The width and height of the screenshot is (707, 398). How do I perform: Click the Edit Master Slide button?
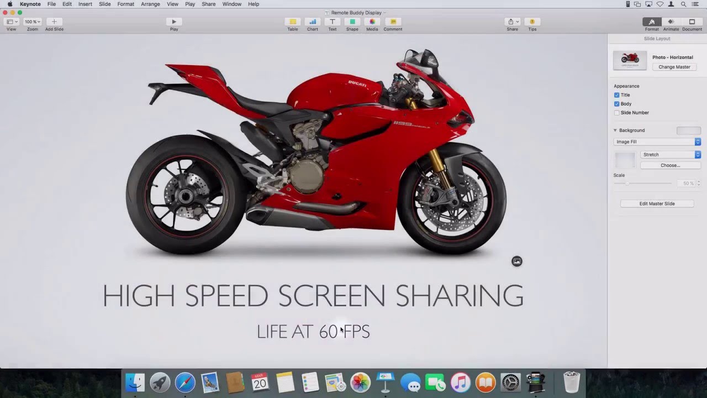pyautogui.click(x=657, y=203)
